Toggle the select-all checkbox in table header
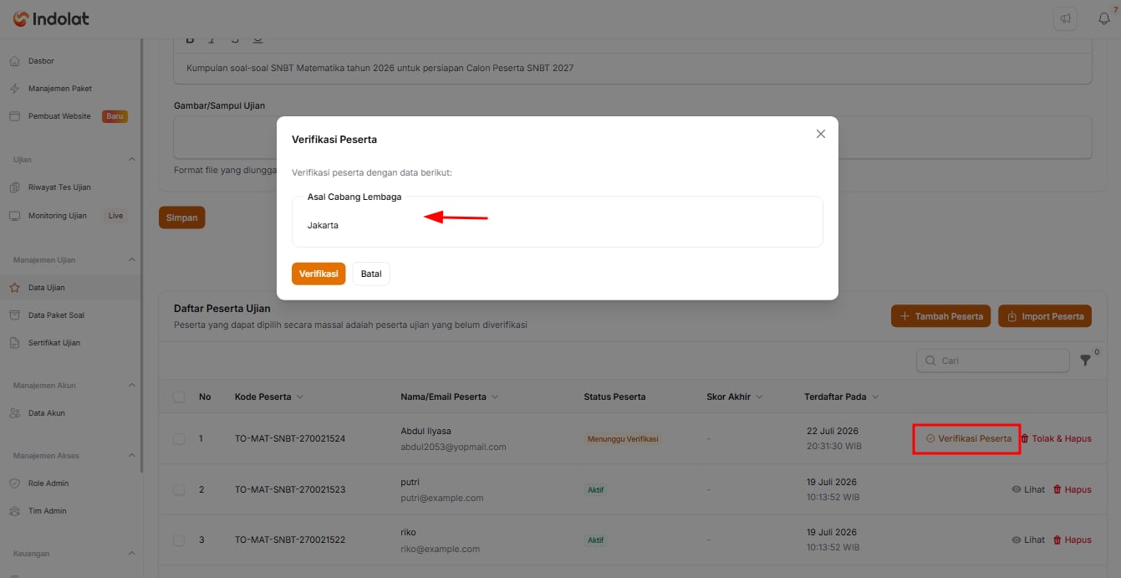 [179, 397]
